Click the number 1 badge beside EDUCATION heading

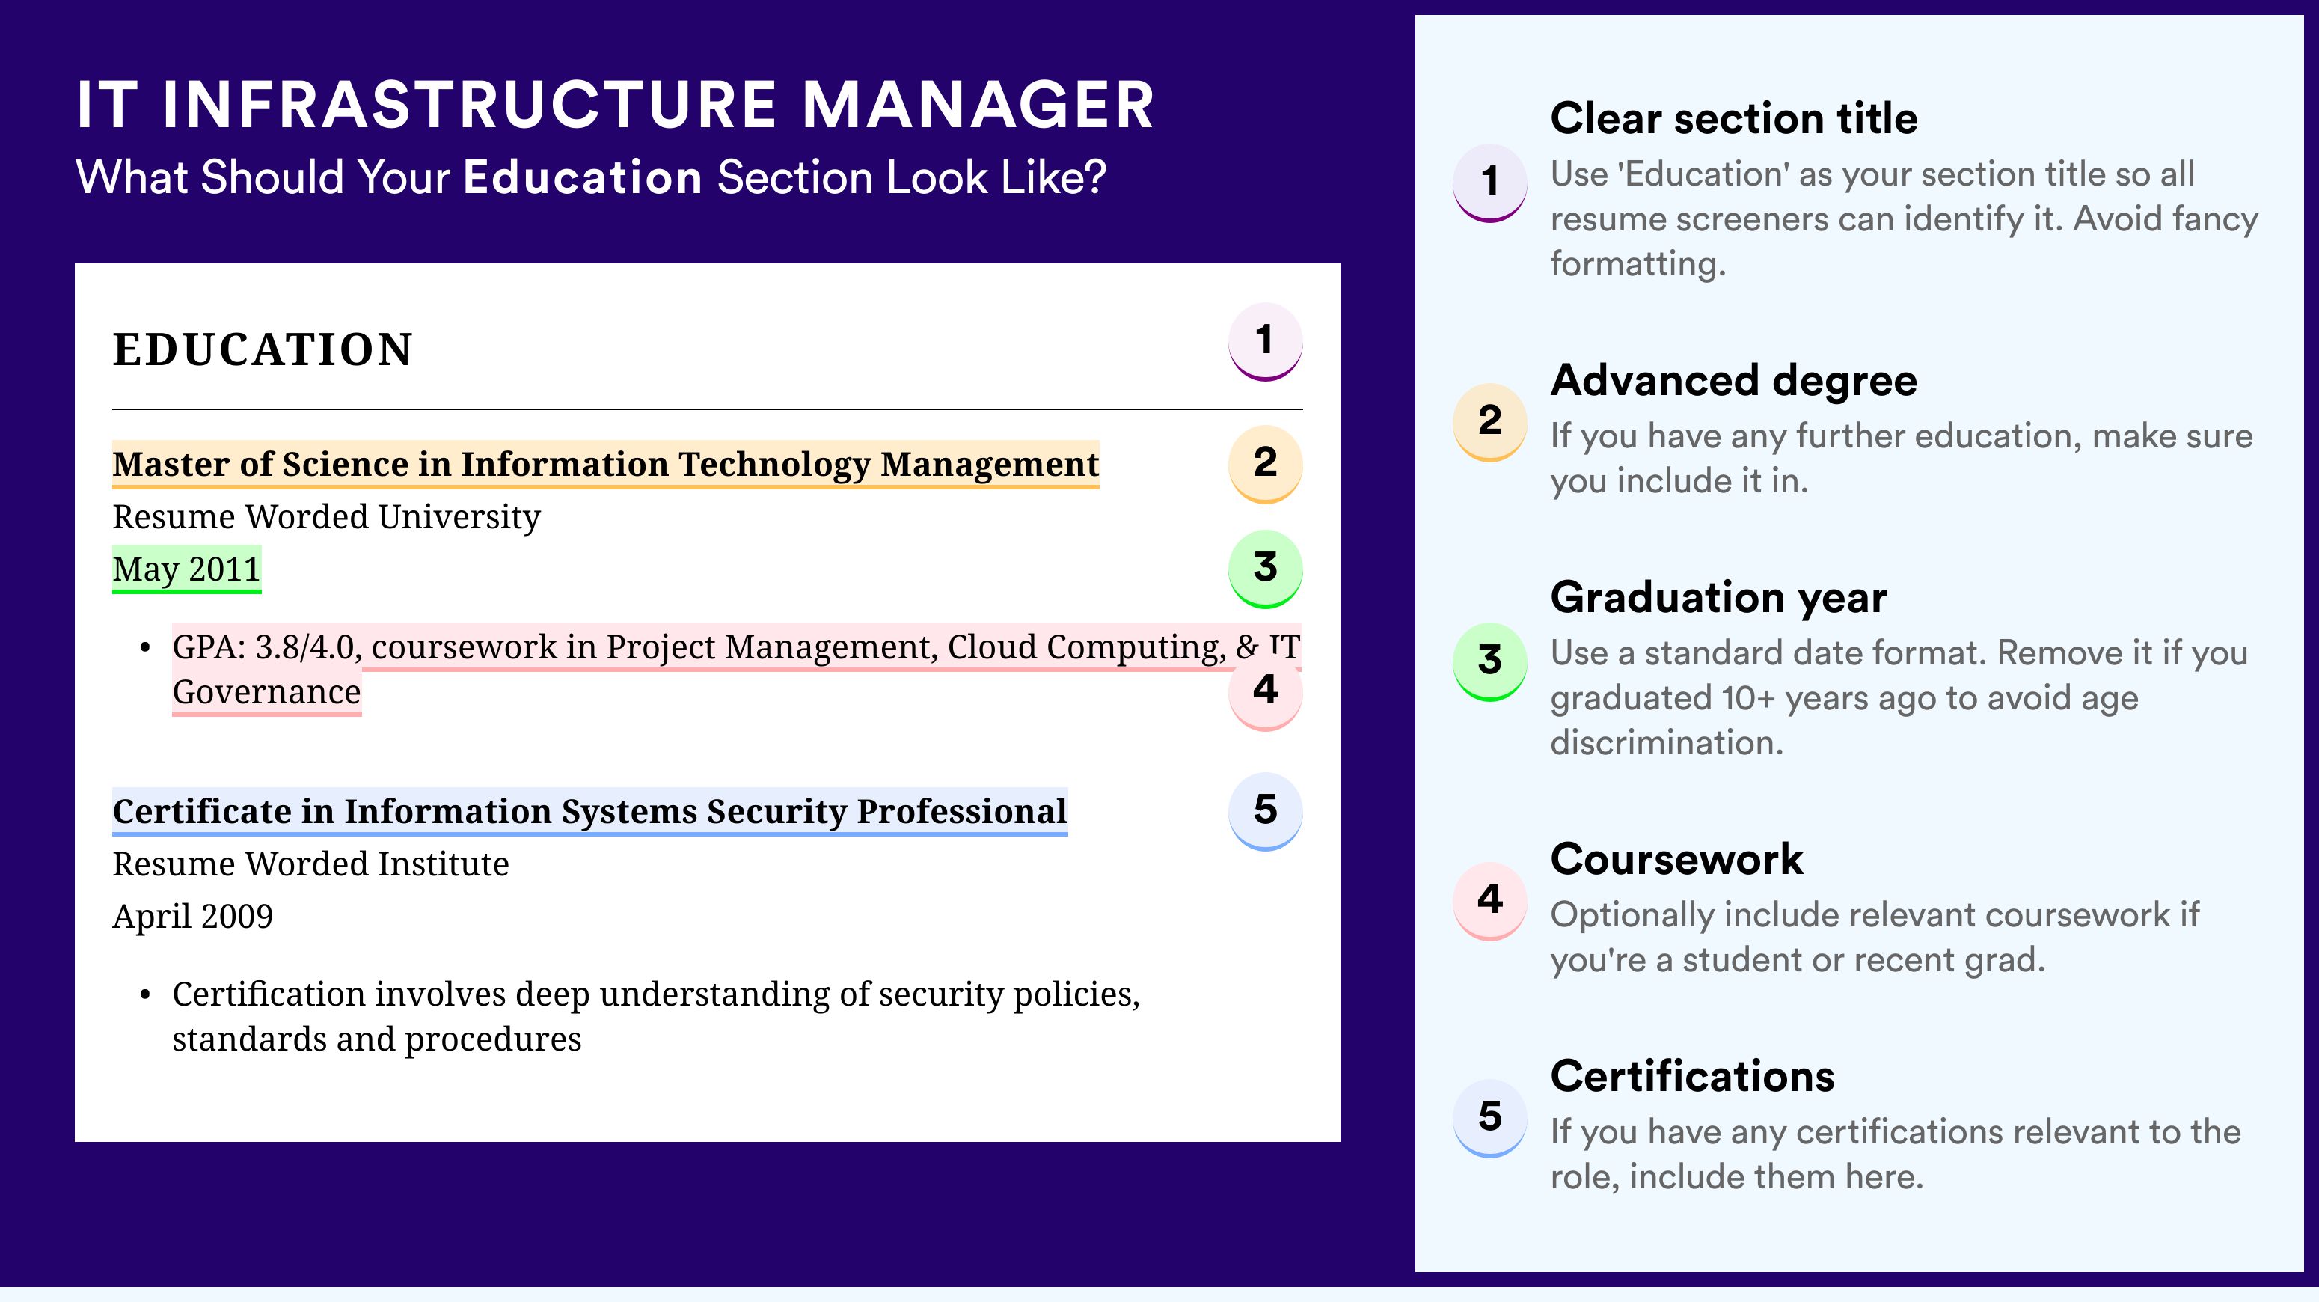point(1265,341)
